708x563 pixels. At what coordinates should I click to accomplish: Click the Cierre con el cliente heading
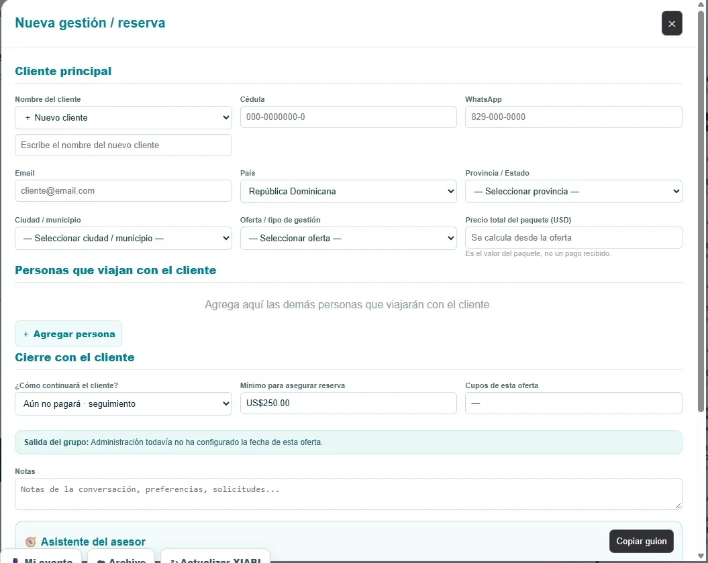pos(75,357)
